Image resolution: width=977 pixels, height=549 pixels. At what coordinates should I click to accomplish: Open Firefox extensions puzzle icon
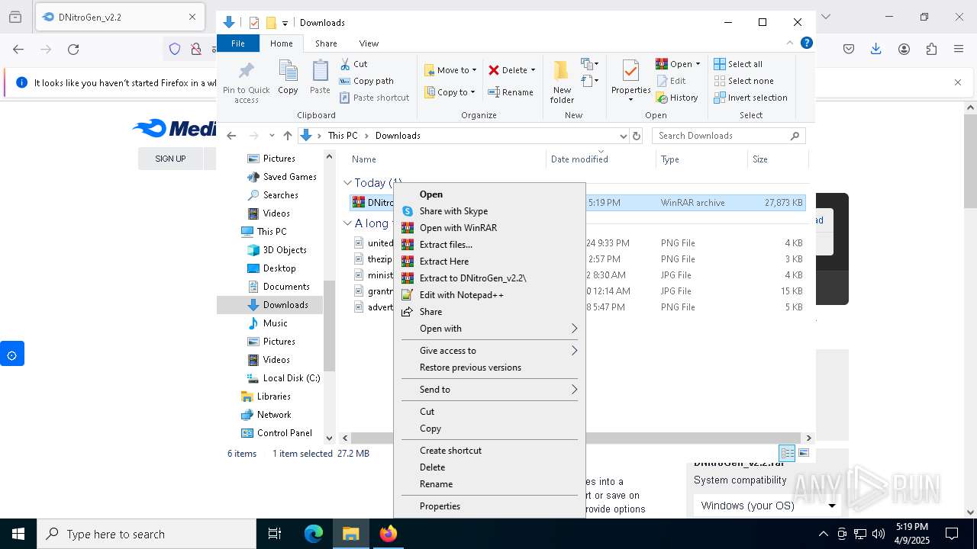click(x=931, y=49)
